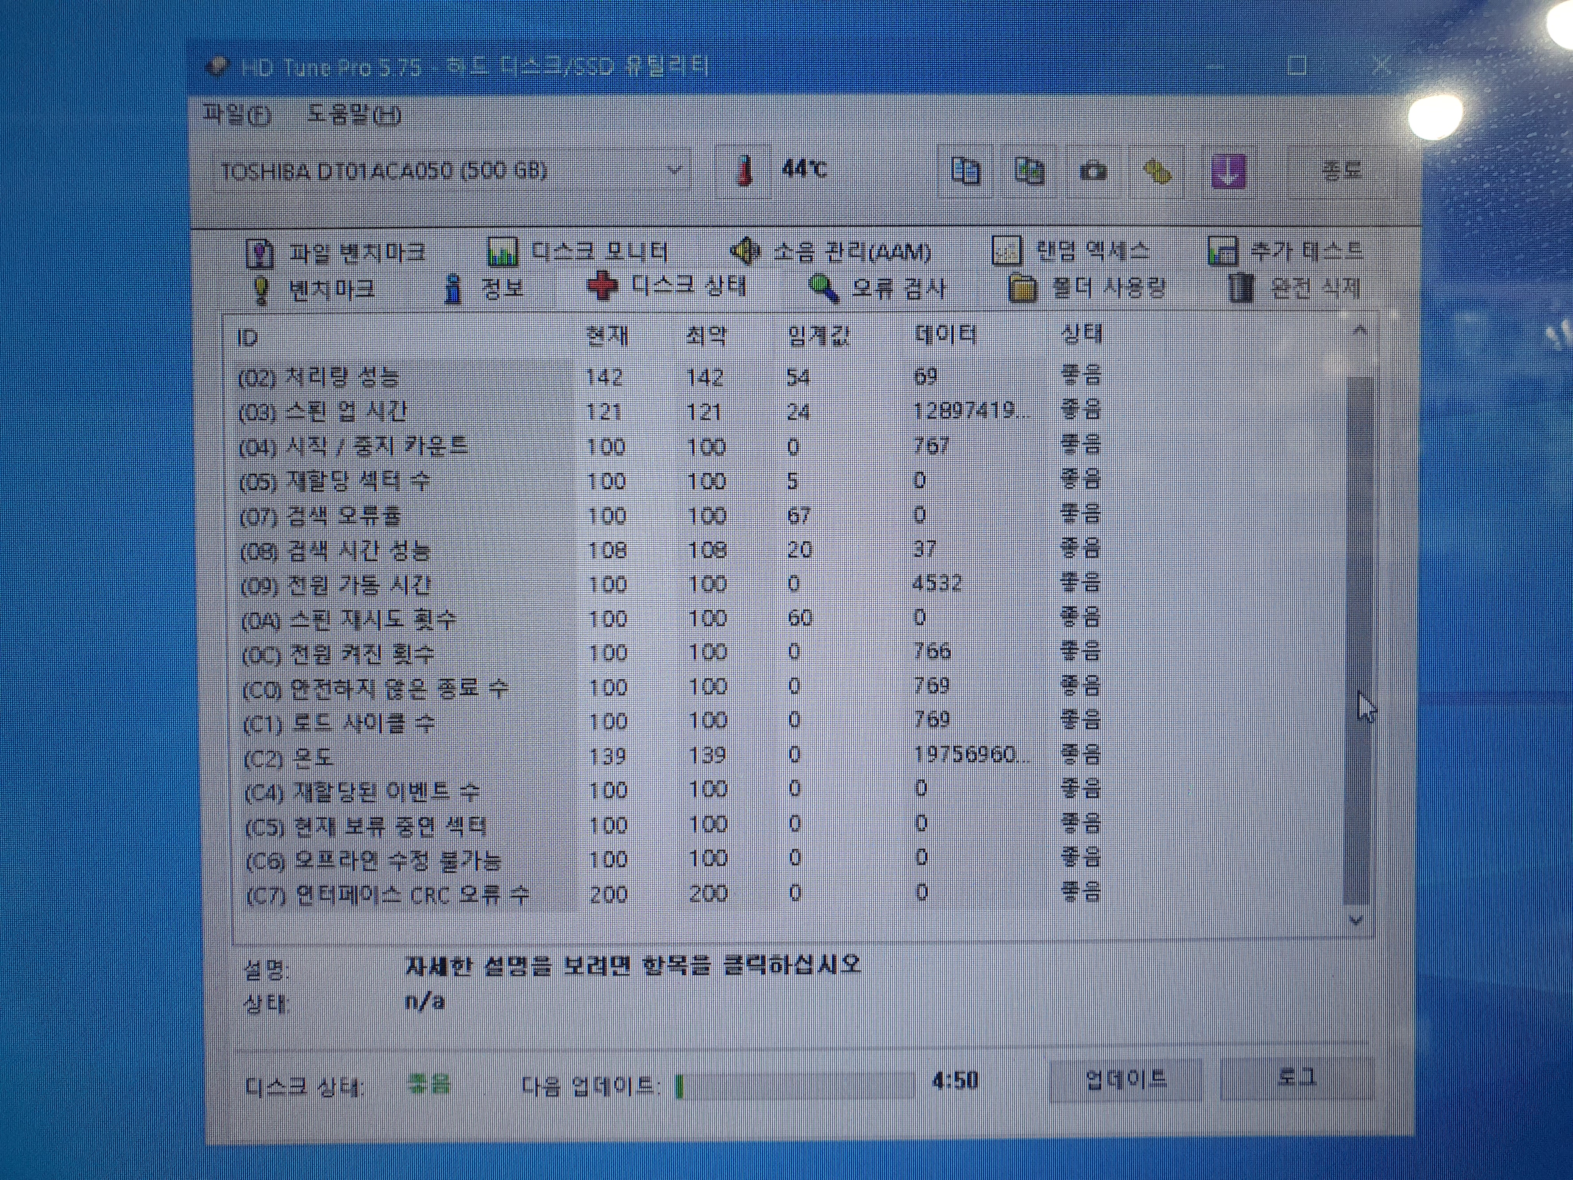Open the 파일(F) menu
1573x1180 pixels.
click(x=237, y=114)
